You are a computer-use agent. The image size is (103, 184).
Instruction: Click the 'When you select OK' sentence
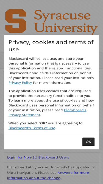click(x=45, y=126)
